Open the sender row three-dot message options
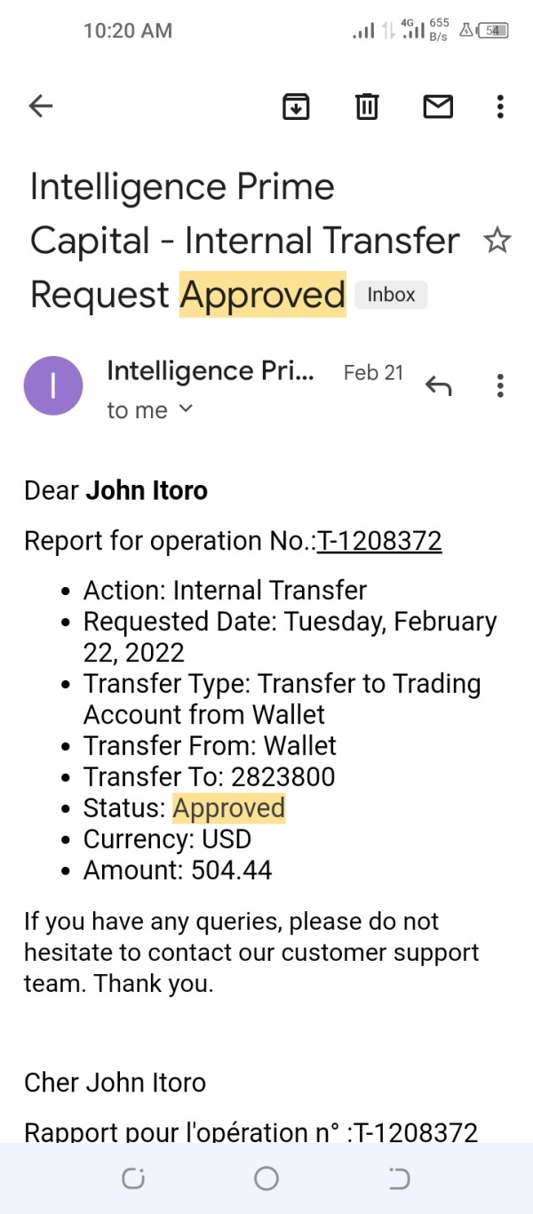533x1214 pixels. (500, 385)
